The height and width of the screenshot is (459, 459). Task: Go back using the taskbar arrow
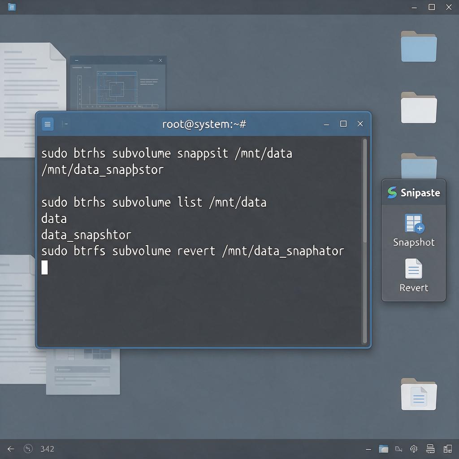tap(11, 449)
